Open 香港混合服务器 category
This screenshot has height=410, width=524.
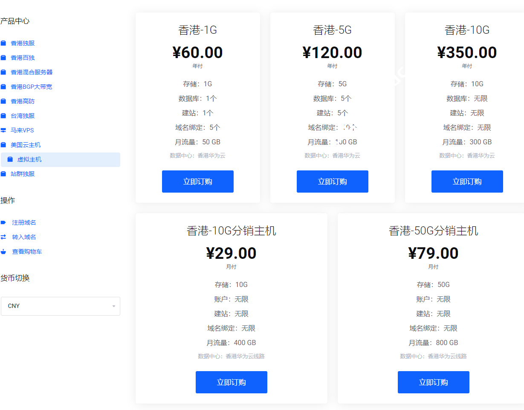coord(32,72)
